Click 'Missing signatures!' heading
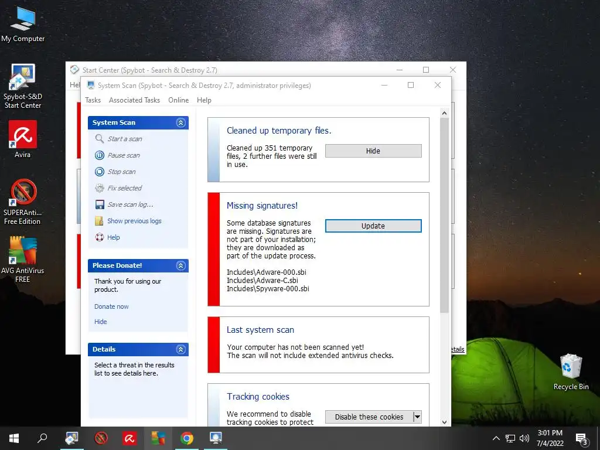The width and height of the screenshot is (600, 450). click(262, 206)
